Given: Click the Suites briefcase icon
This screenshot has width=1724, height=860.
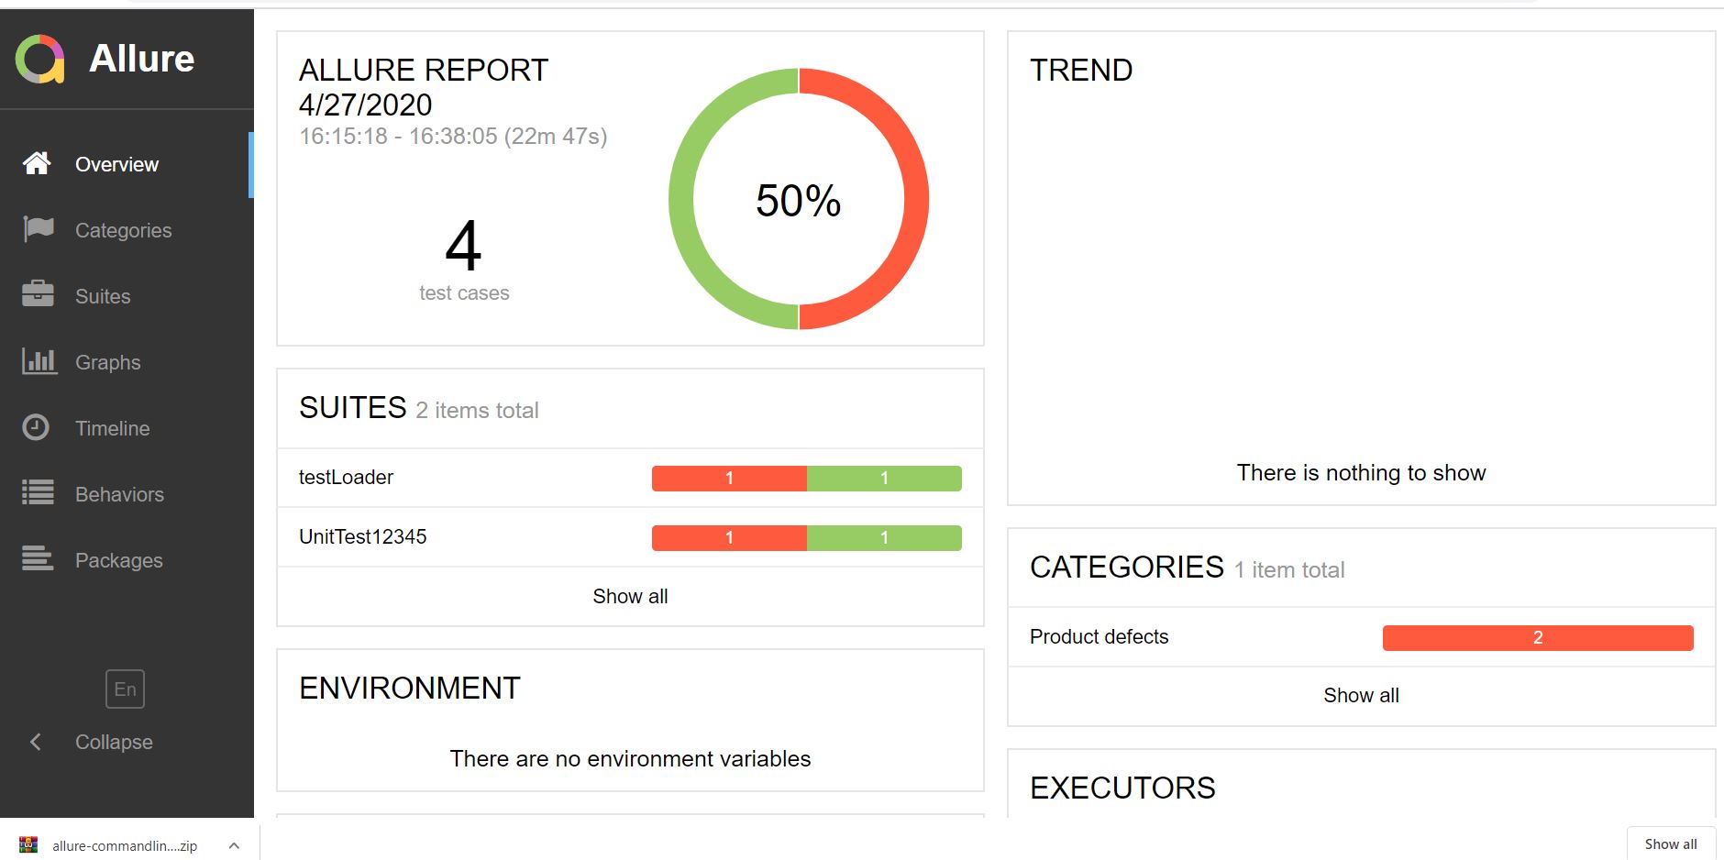Looking at the screenshot, I should pyautogui.click(x=38, y=294).
